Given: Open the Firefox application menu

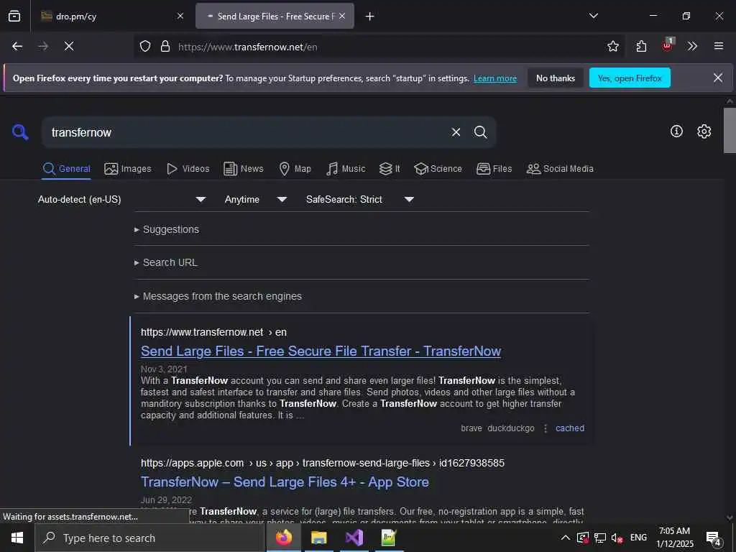Looking at the screenshot, I should click(719, 47).
